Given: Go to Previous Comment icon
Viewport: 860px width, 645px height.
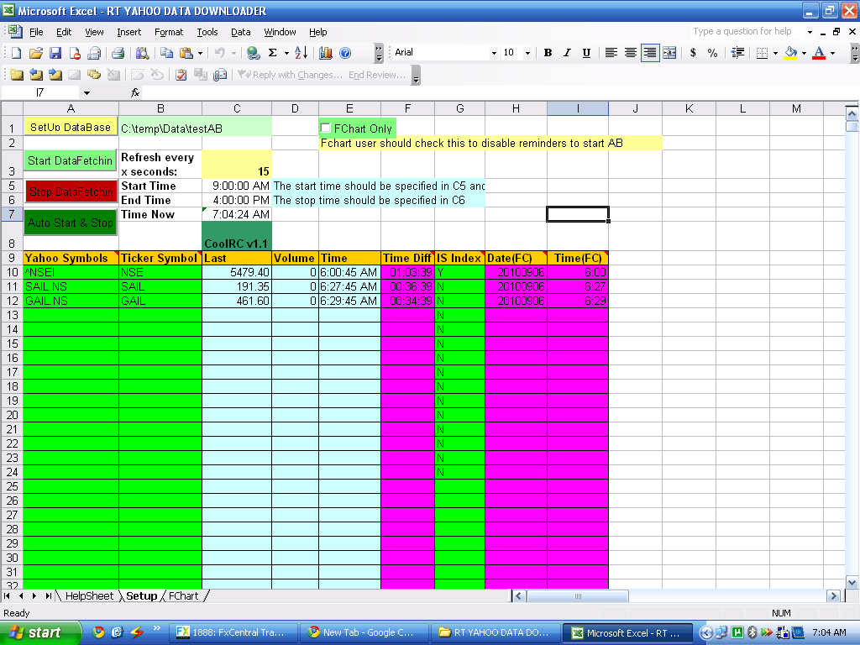Looking at the screenshot, I should (36, 75).
